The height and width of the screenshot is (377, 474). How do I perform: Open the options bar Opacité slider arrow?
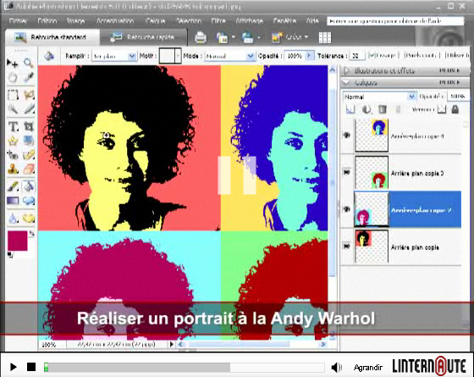pyautogui.click(x=309, y=56)
